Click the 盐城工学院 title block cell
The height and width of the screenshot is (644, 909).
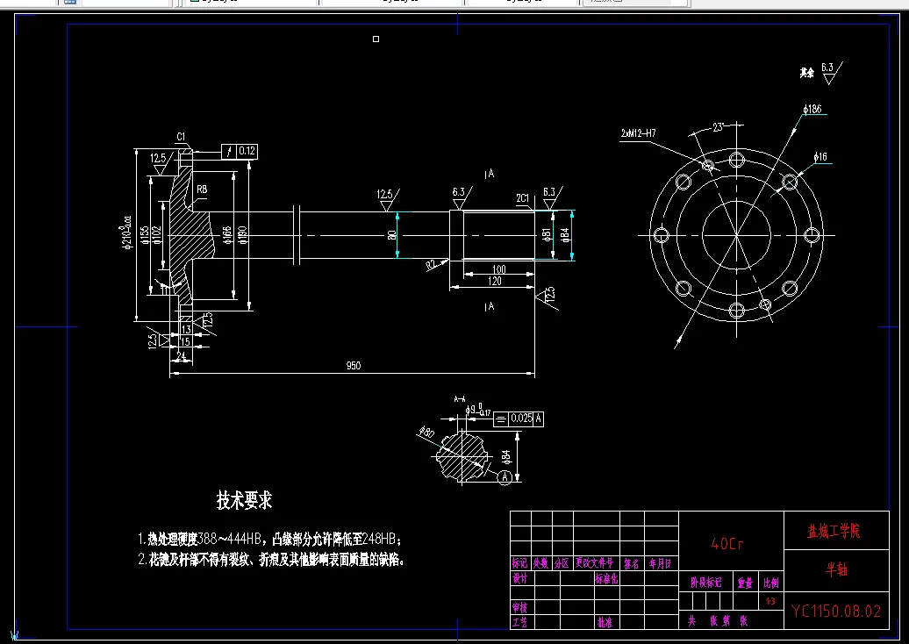tap(834, 531)
